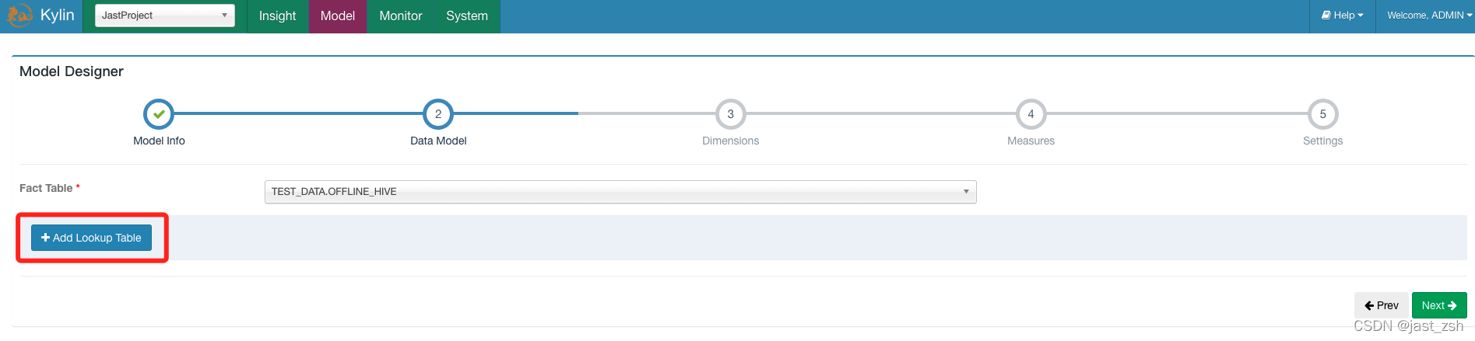Jump to step 4 Measures circle
This screenshot has height=341, width=1475.
coord(1031,114)
